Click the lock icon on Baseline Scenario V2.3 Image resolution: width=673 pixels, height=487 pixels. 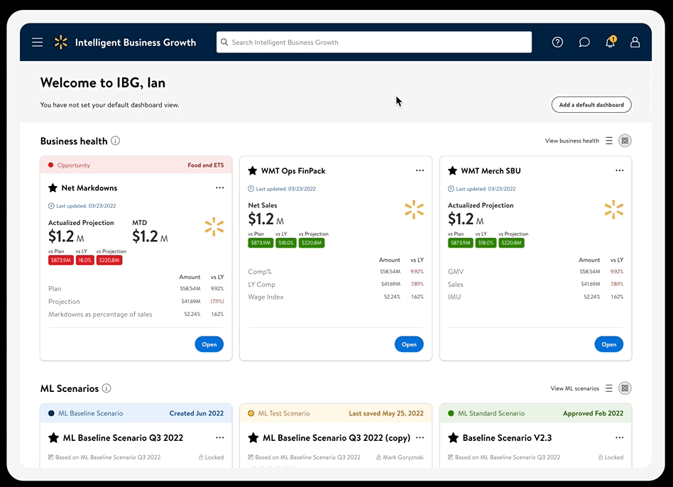tap(601, 457)
